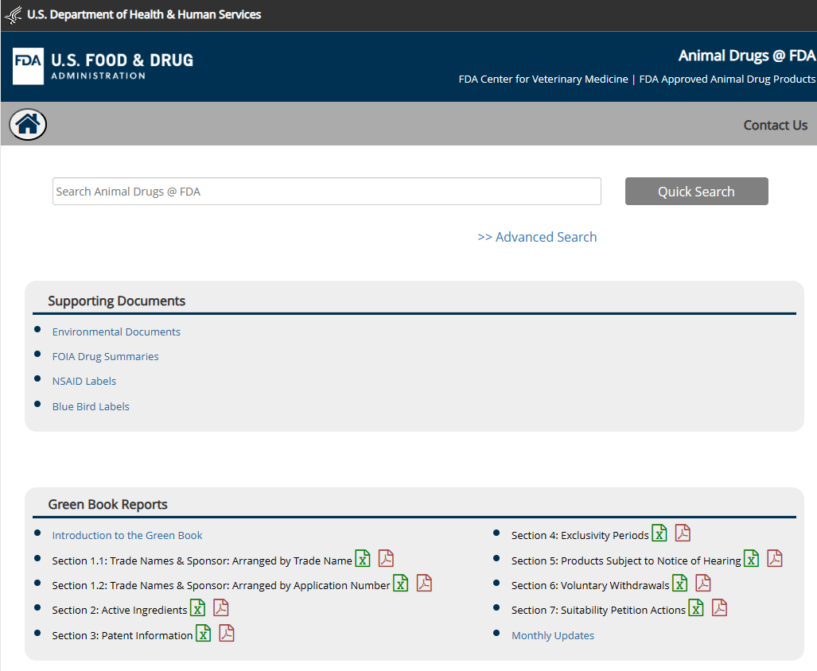Click Section 5: Products Subject to Notice text
Viewport: 817px width, 671px height.
click(x=626, y=560)
